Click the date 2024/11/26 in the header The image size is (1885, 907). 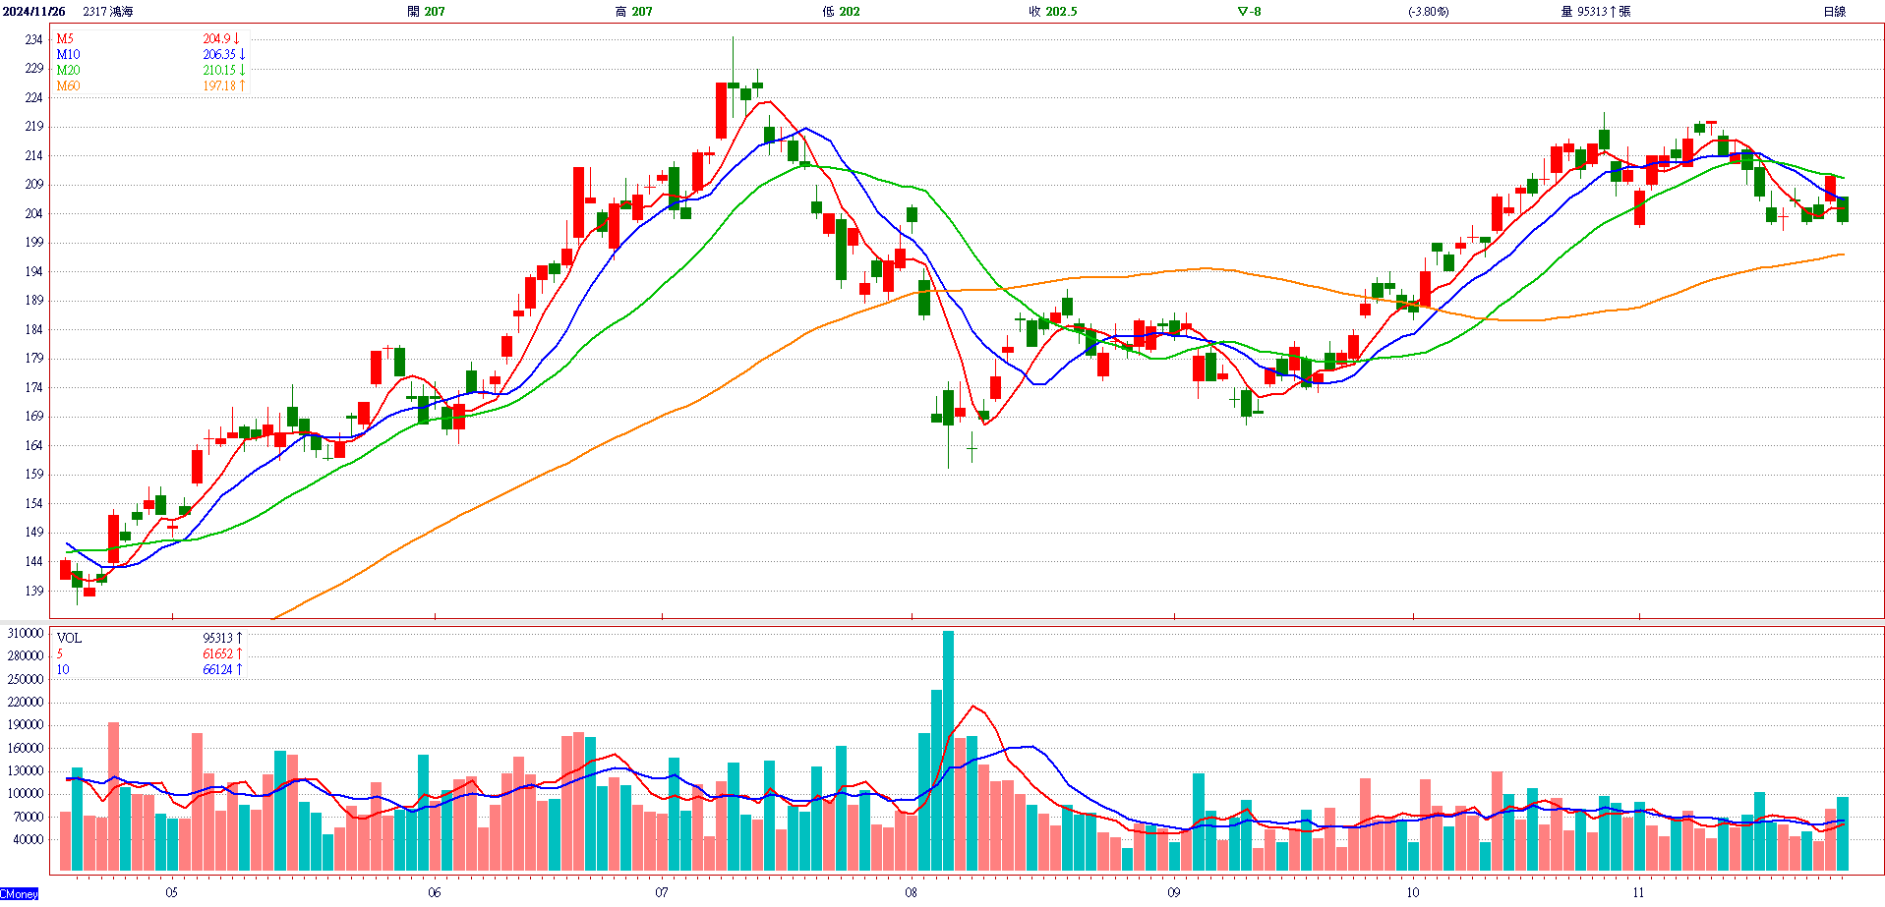tap(34, 12)
